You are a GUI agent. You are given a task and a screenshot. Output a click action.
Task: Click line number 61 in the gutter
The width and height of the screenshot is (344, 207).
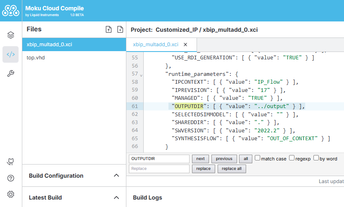click(135, 106)
